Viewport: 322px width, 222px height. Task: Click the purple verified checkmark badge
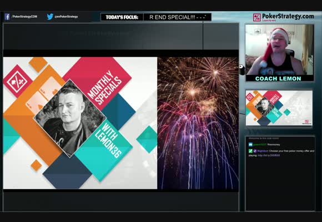tap(255, 151)
